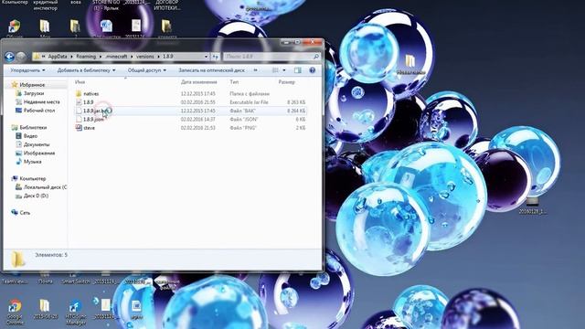Select the 1.8.9.jar.bak file icon
This screenshot has width=585, height=329.
[79, 111]
